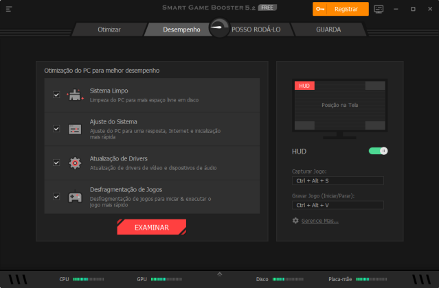Go to the GUARDA tab
The width and height of the screenshot is (439, 288).
328,29
